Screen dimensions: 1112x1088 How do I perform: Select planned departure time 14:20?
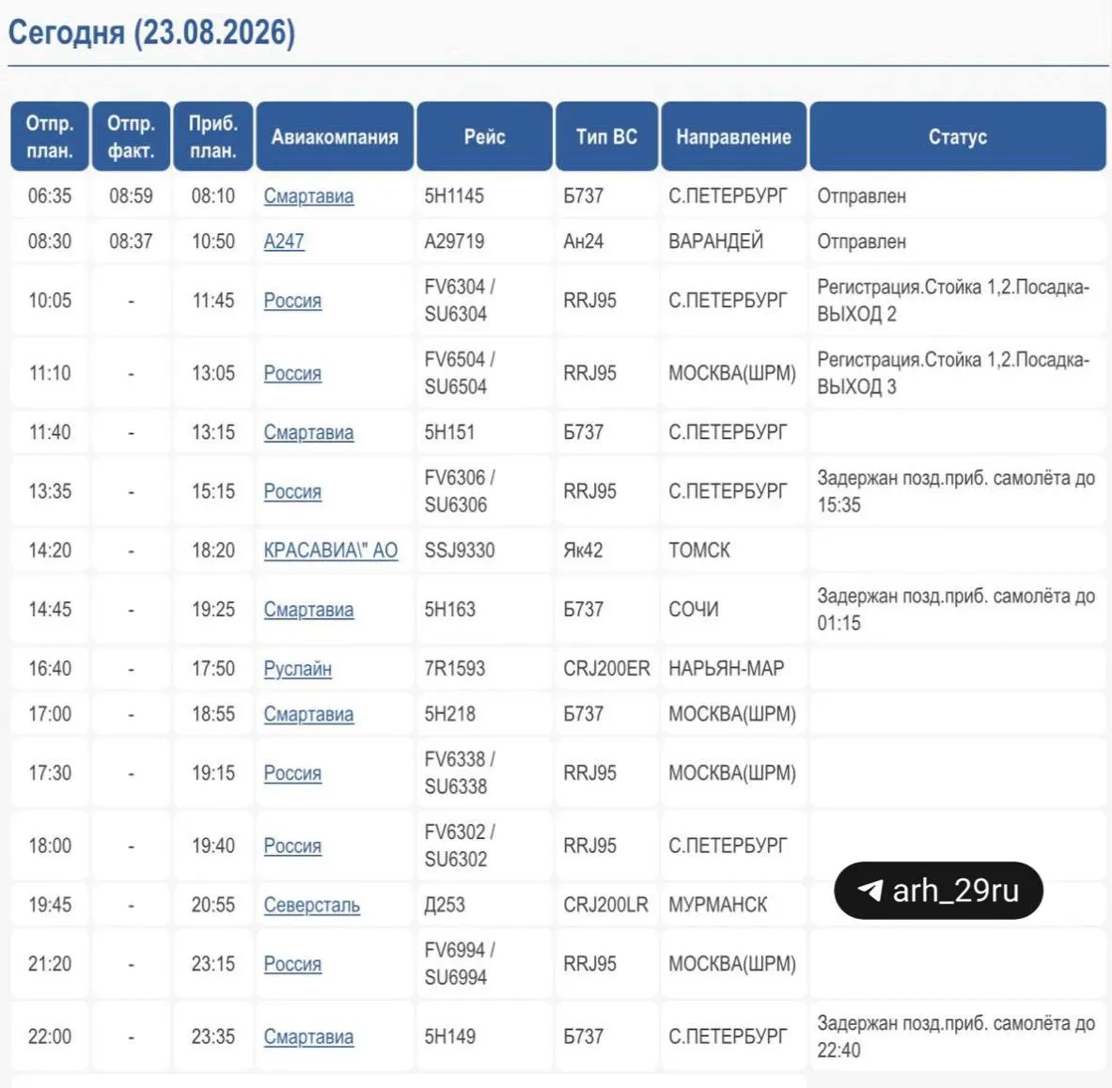[x=50, y=551]
